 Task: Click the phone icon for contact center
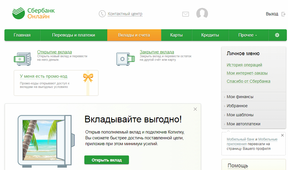(x=102, y=14)
